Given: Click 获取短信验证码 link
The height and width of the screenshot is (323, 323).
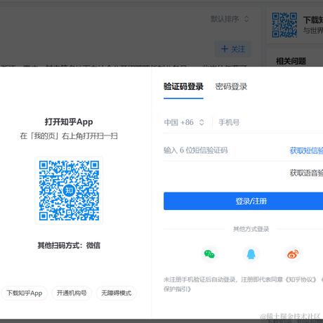Looking at the screenshot, I should tap(306, 150).
